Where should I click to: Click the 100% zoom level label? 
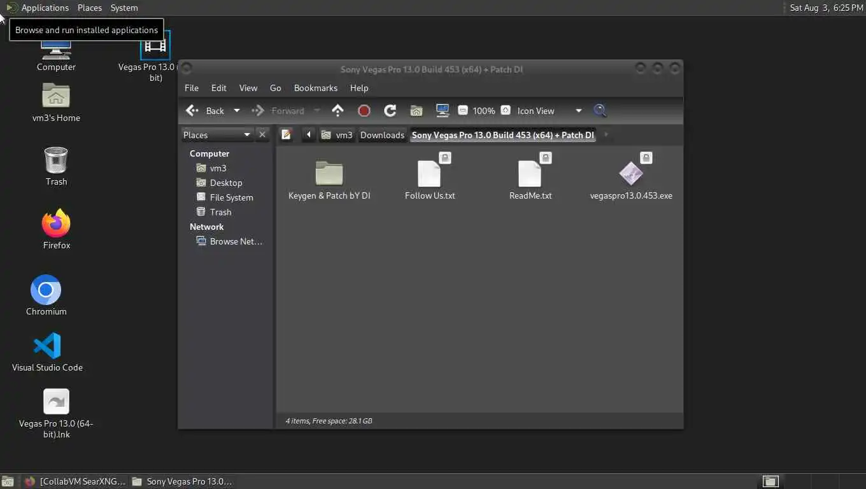[x=484, y=111]
